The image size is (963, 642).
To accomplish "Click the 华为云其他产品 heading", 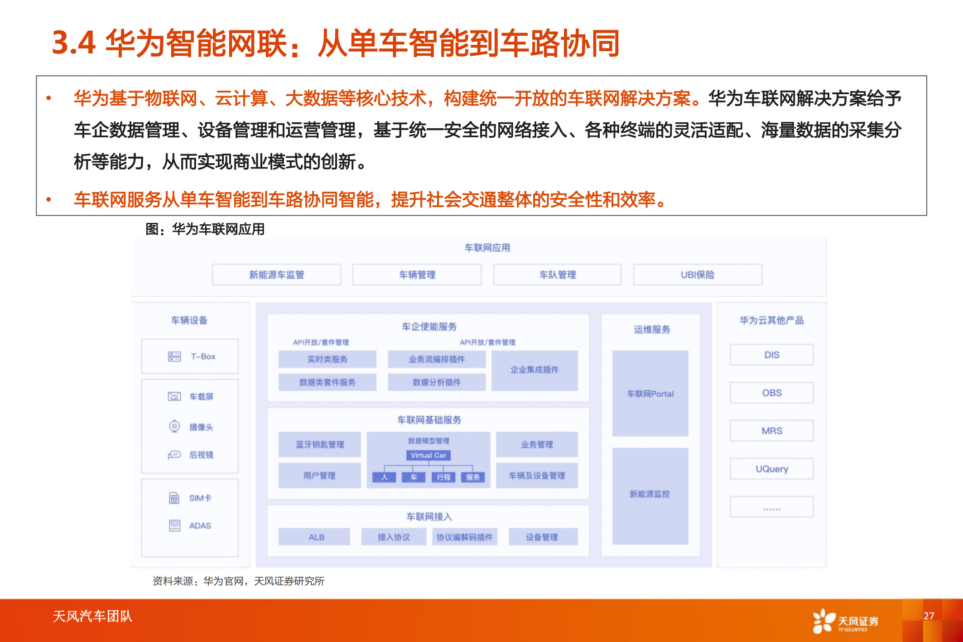I will [771, 320].
